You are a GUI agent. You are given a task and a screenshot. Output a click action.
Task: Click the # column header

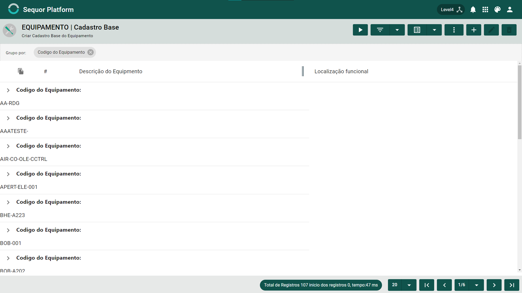click(45, 71)
